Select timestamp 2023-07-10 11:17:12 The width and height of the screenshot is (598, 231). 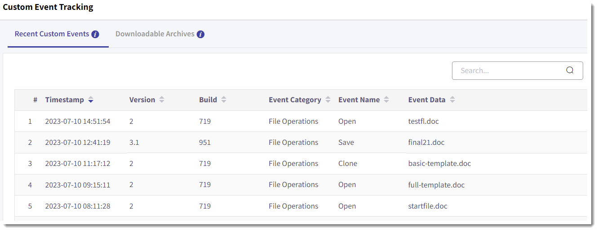(78, 164)
